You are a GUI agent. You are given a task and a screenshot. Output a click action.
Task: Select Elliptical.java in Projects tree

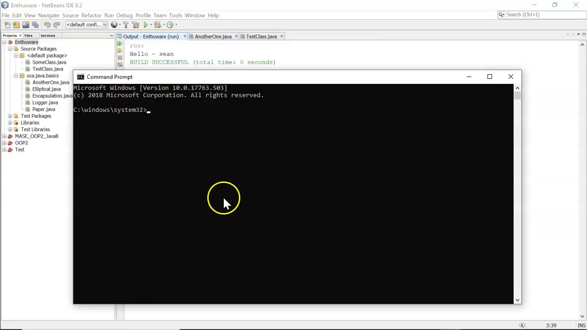[46, 89]
